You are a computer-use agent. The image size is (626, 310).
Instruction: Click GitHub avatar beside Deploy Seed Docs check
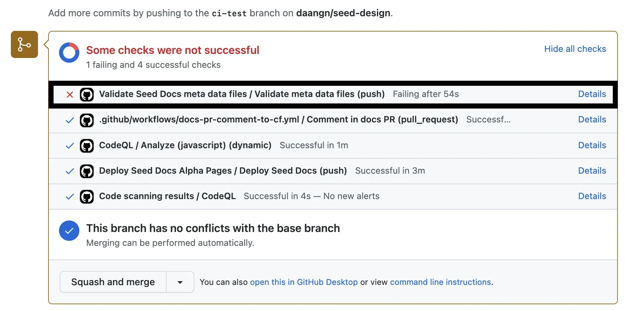pyautogui.click(x=87, y=171)
